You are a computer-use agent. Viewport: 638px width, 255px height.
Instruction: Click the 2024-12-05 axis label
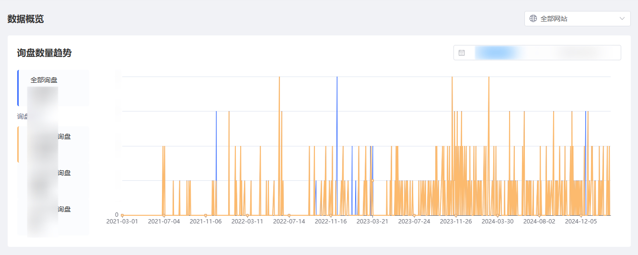[x=581, y=222]
